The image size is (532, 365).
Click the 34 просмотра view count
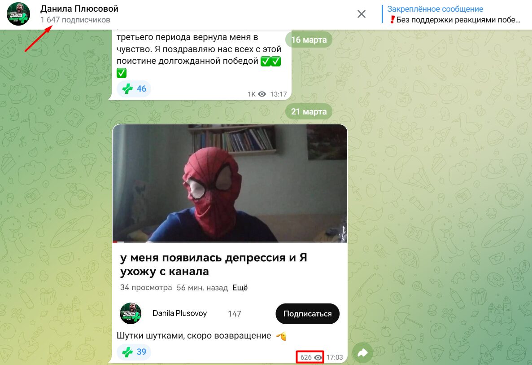tap(146, 288)
